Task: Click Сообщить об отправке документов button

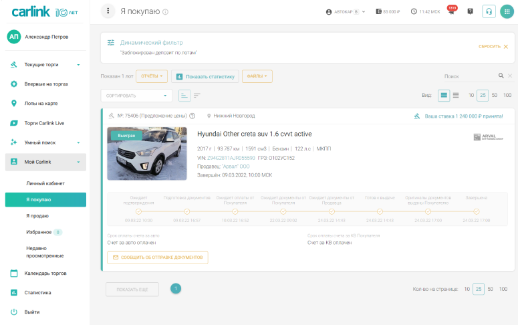Action: [158, 257]
